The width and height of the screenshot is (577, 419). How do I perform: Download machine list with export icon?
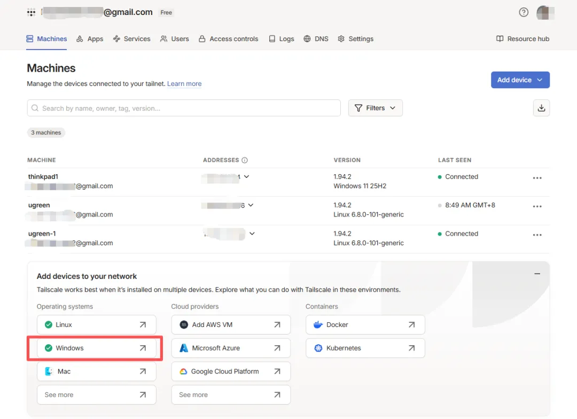[541, 108]
